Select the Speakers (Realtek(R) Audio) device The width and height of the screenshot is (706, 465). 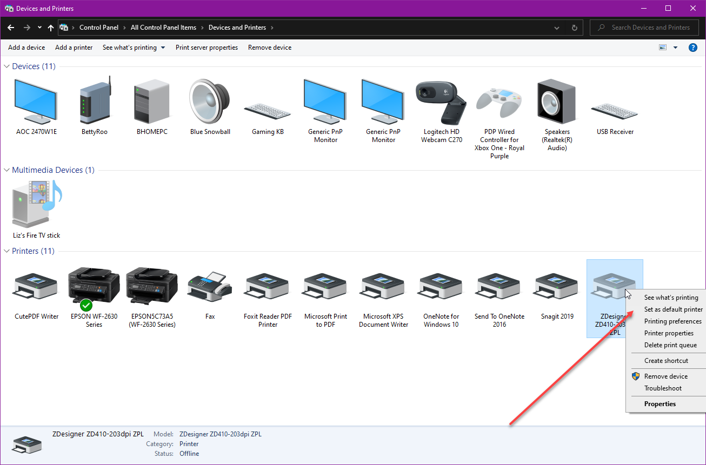(557, 114)
